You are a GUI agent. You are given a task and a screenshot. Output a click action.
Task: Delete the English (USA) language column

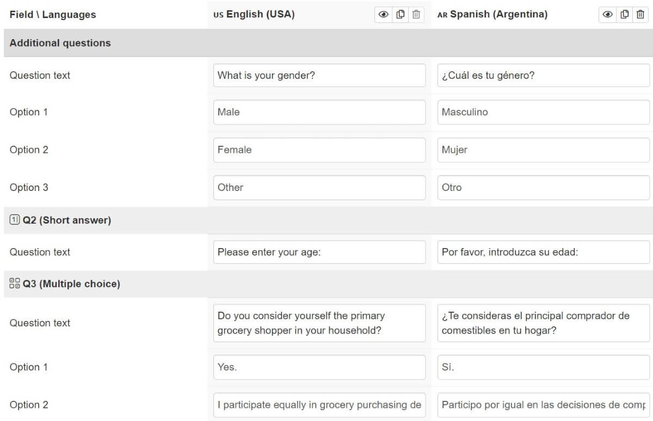pos(416,15)
